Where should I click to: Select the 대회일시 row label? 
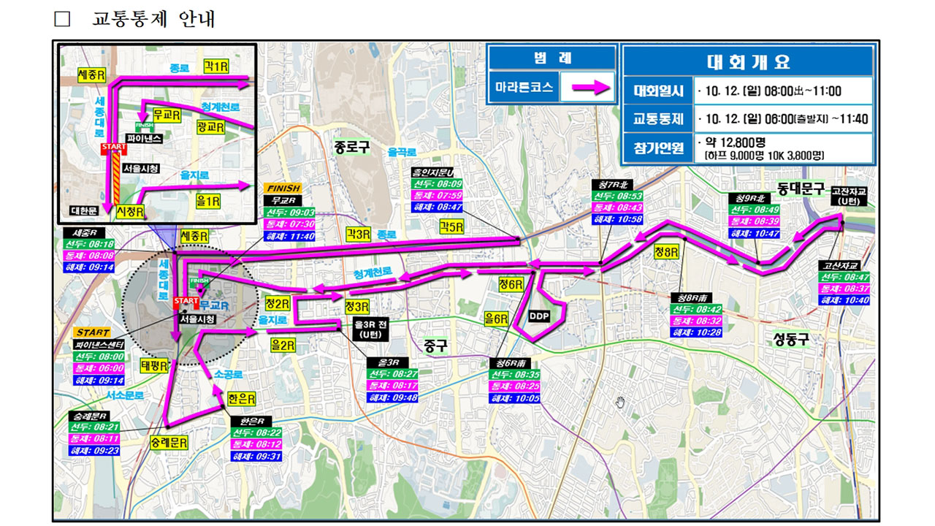pos(658,91)
